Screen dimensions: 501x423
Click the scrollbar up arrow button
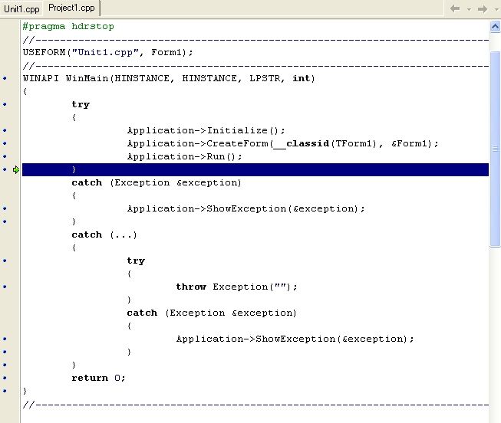pos(495,26)
